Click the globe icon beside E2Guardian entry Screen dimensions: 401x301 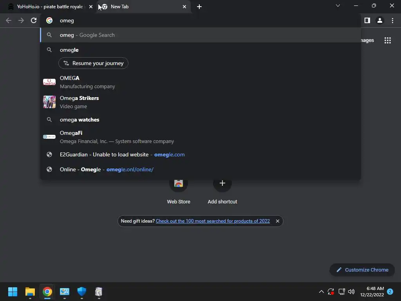pyautogui.click(x=49, y=154)
